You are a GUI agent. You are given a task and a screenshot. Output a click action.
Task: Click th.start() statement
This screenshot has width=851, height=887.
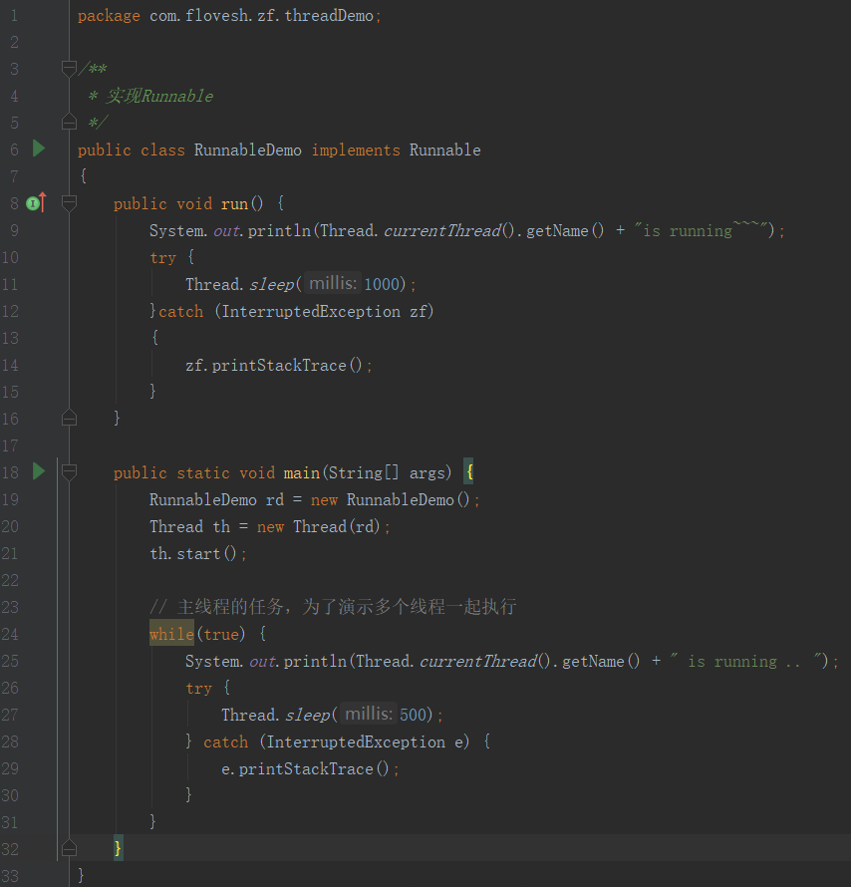point(198,553)
